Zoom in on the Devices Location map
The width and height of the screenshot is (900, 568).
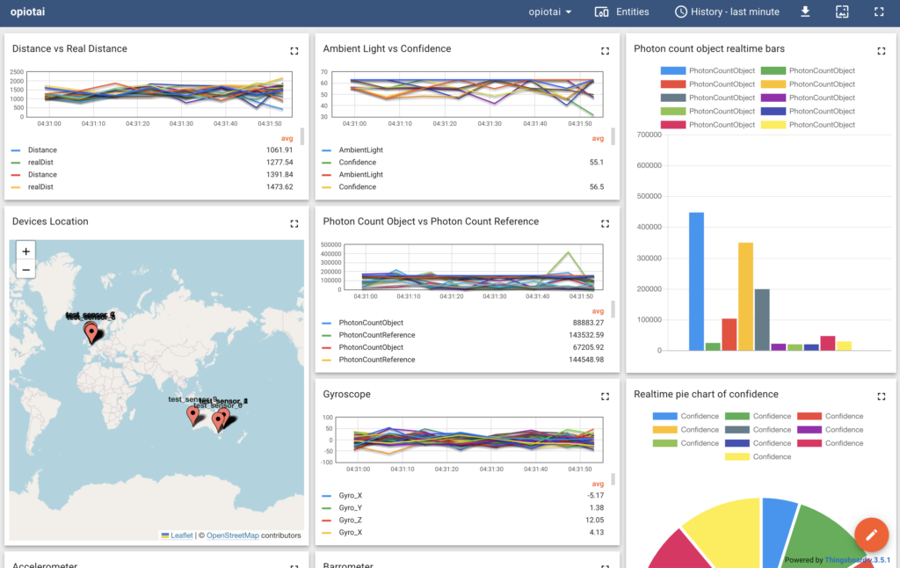click(x=25, y=251)
